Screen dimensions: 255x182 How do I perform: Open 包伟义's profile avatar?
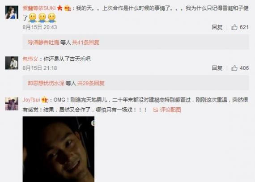pos(12,63)
